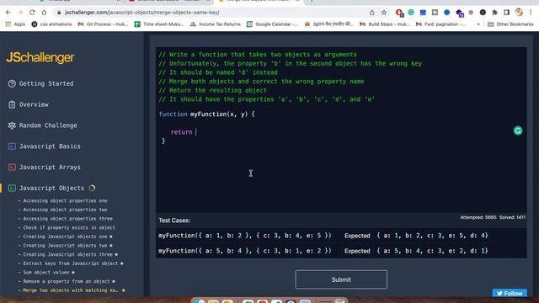This screenshot has width=539, height=303.
Task: Click the function myFunction(x, y) line
Action: click(207, 114)
